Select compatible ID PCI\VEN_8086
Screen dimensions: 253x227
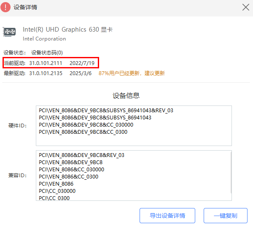(56, 184)
